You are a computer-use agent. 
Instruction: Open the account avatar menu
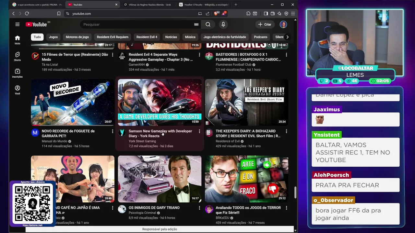click(283, 24)
